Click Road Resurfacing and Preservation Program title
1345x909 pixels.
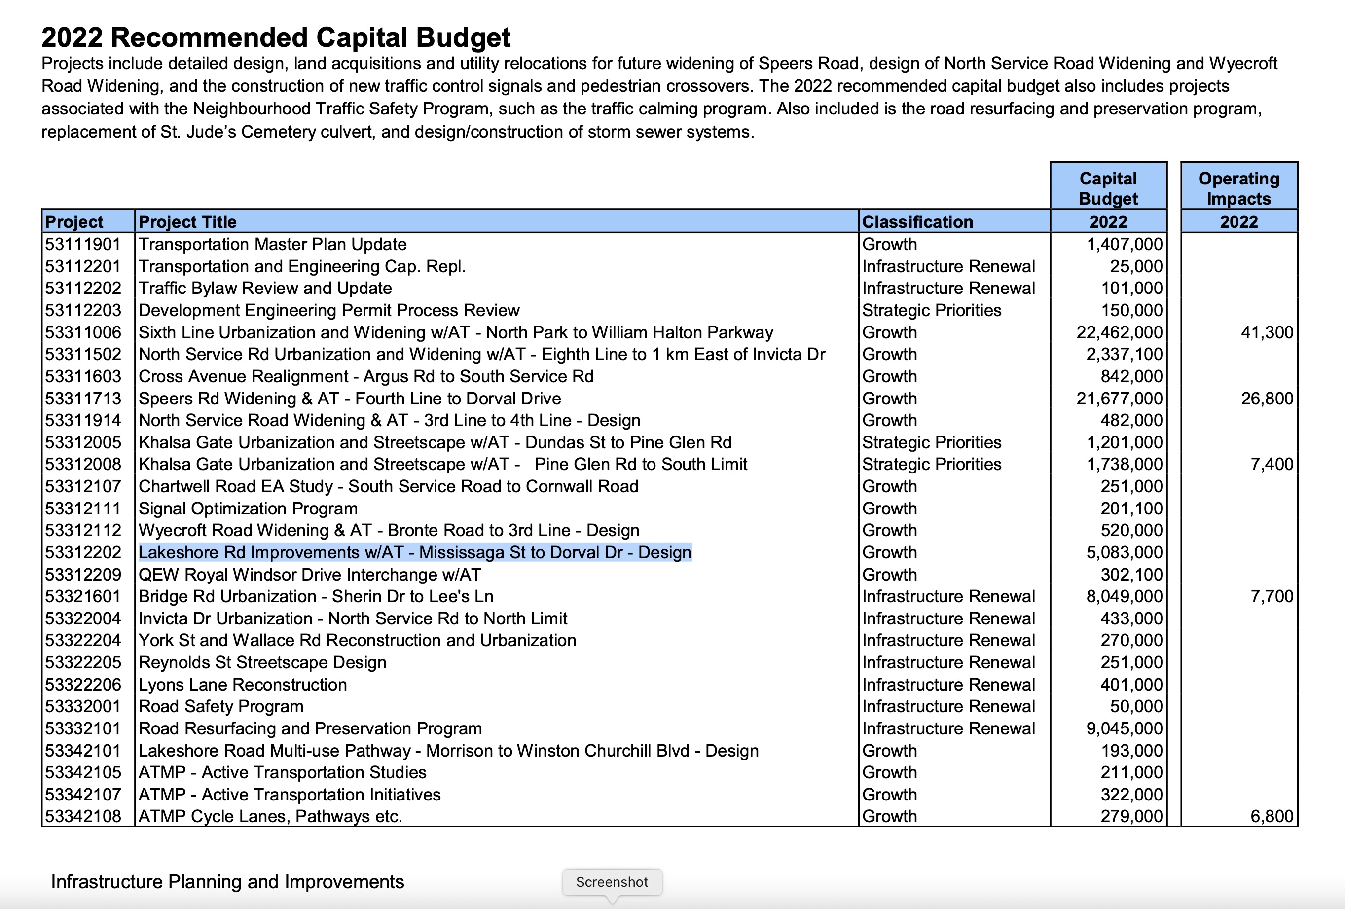click(310, 728)
